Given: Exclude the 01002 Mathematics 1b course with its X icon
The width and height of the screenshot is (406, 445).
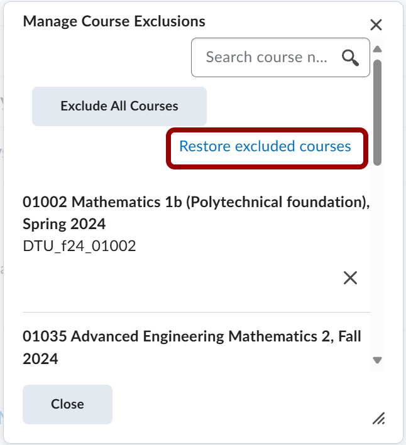Looking at the screenshot, I should (350, 278).
